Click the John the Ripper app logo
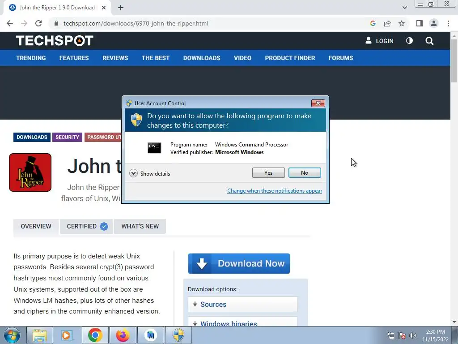The height and width of the screenshot is (344, 458). [x=30, y=172]
